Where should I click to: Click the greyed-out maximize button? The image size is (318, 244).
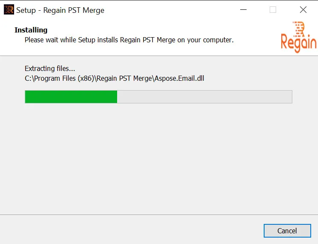tap(273, 9)
